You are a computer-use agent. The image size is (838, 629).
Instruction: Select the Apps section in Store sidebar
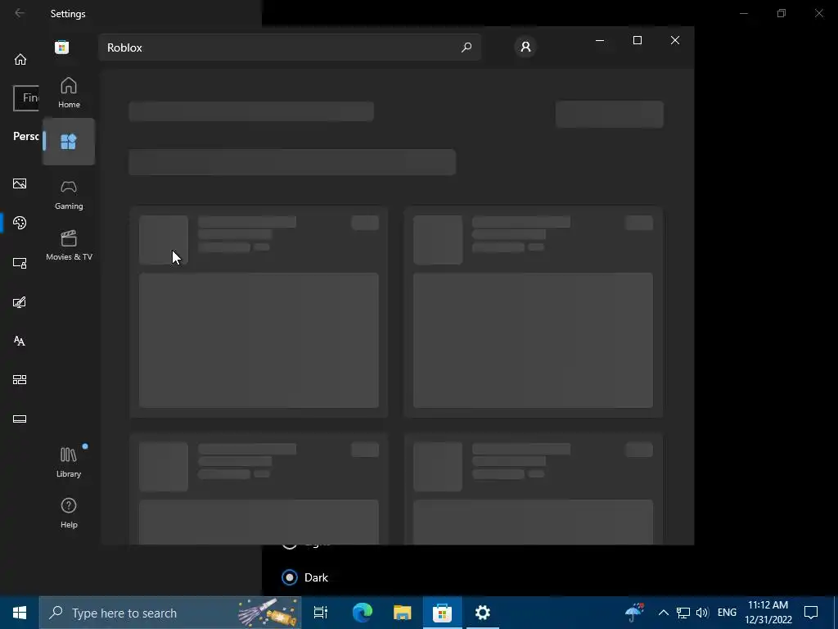(69, 142)
